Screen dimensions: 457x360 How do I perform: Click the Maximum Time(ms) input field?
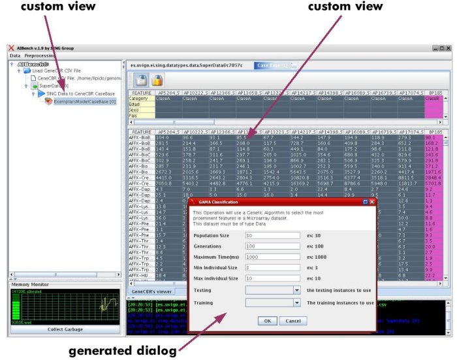pyautogui.click(x=272, y=257)
